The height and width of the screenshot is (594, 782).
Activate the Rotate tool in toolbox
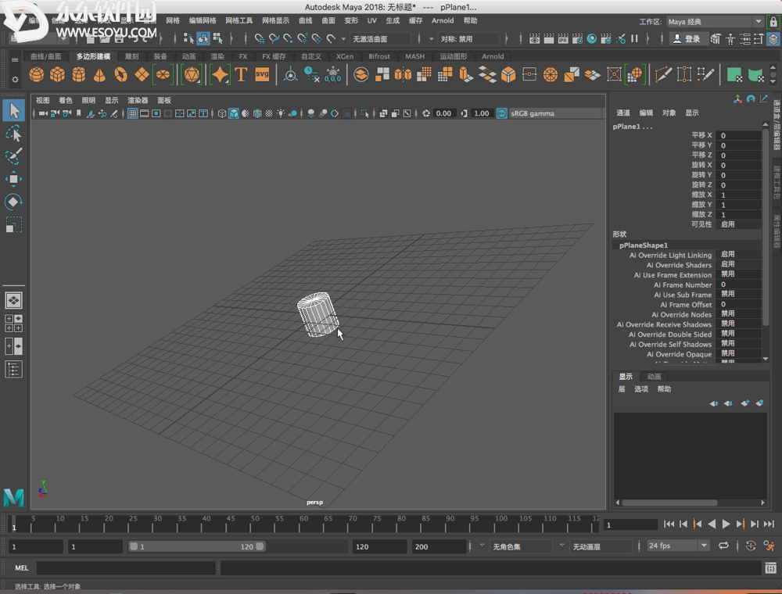[x=13, y=202]
